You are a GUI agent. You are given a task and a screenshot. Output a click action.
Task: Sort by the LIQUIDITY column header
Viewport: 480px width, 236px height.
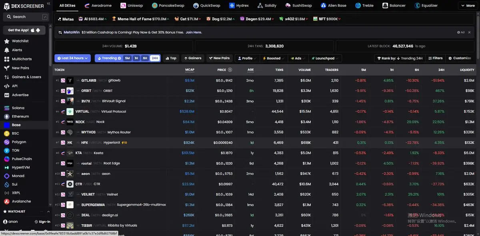click(x=467, y=70)
